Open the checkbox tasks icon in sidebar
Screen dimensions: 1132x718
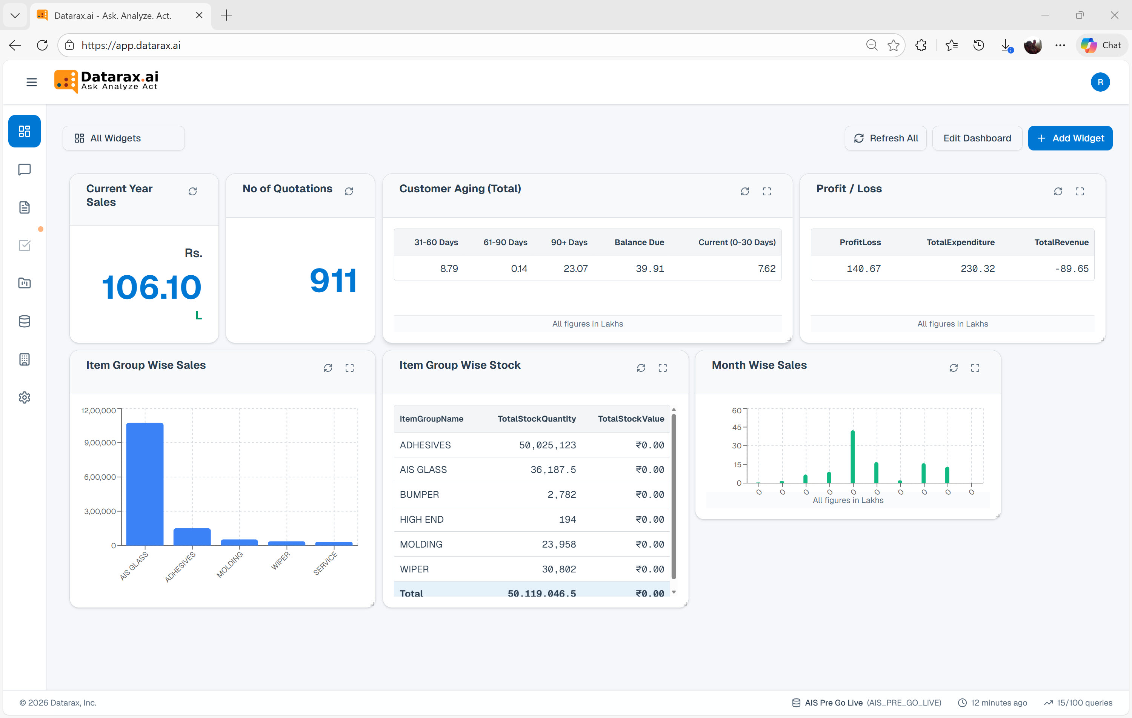pos(25,245)
